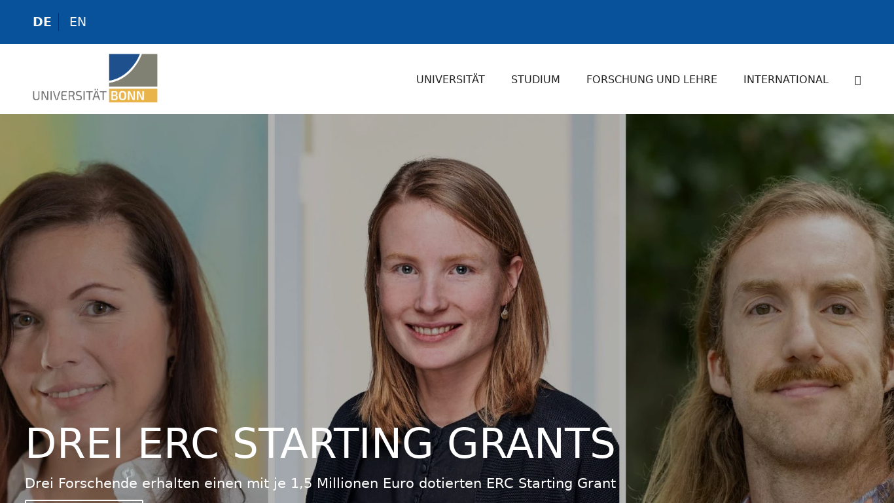Expand the FORSCHUNG UND LEHRE menu

coord(652,79)
